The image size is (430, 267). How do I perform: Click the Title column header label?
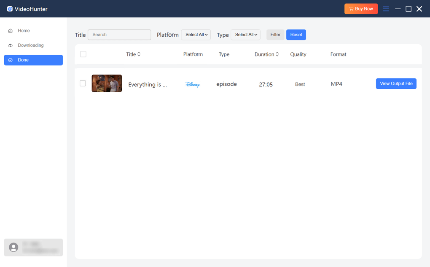[131, 54]
